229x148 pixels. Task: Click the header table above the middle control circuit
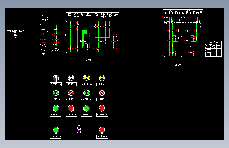pos(92,15)
